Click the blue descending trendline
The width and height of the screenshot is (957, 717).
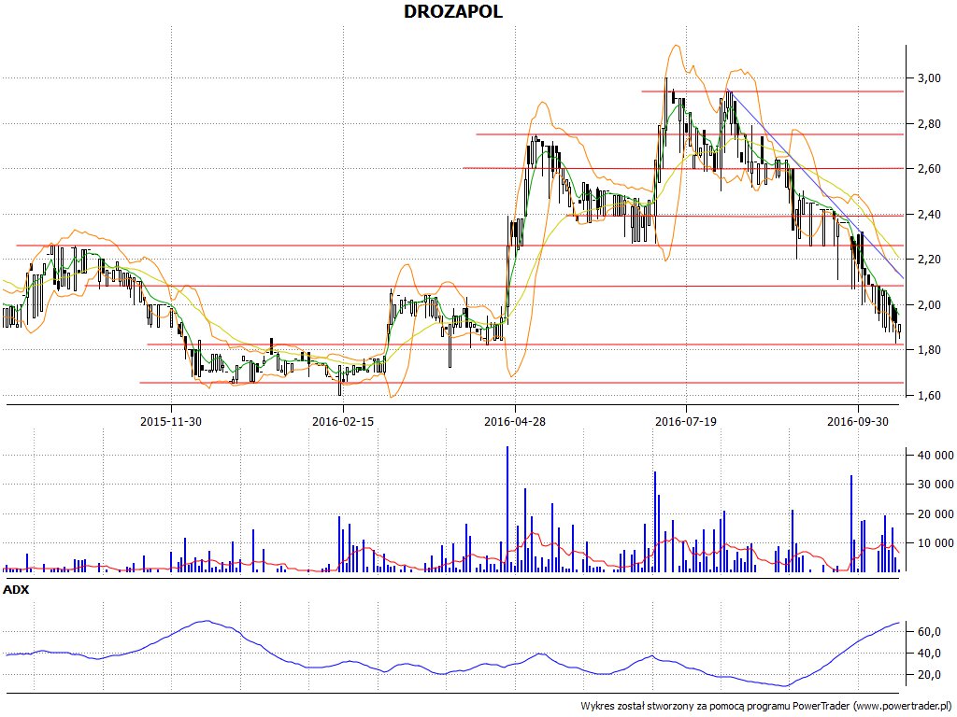pyautogui.click(x=815, y=184)
